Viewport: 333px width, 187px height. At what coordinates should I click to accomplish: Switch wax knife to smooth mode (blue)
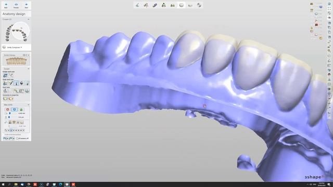[14, 110]
